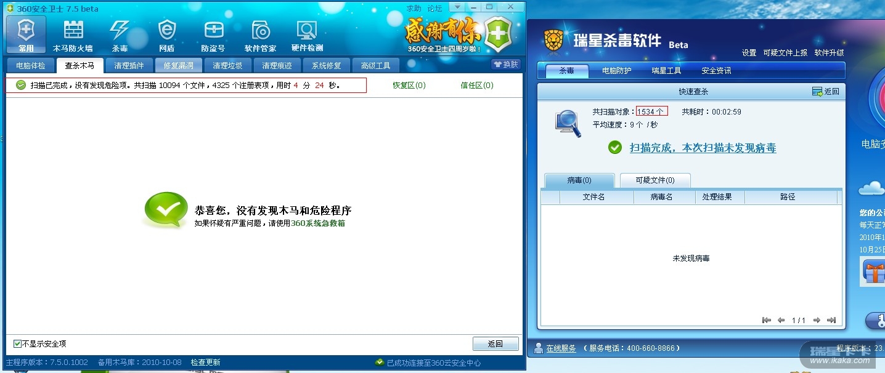The image size is (885, 373).
Task: Switch to 清理痕迹 tab
Action: 277,66
